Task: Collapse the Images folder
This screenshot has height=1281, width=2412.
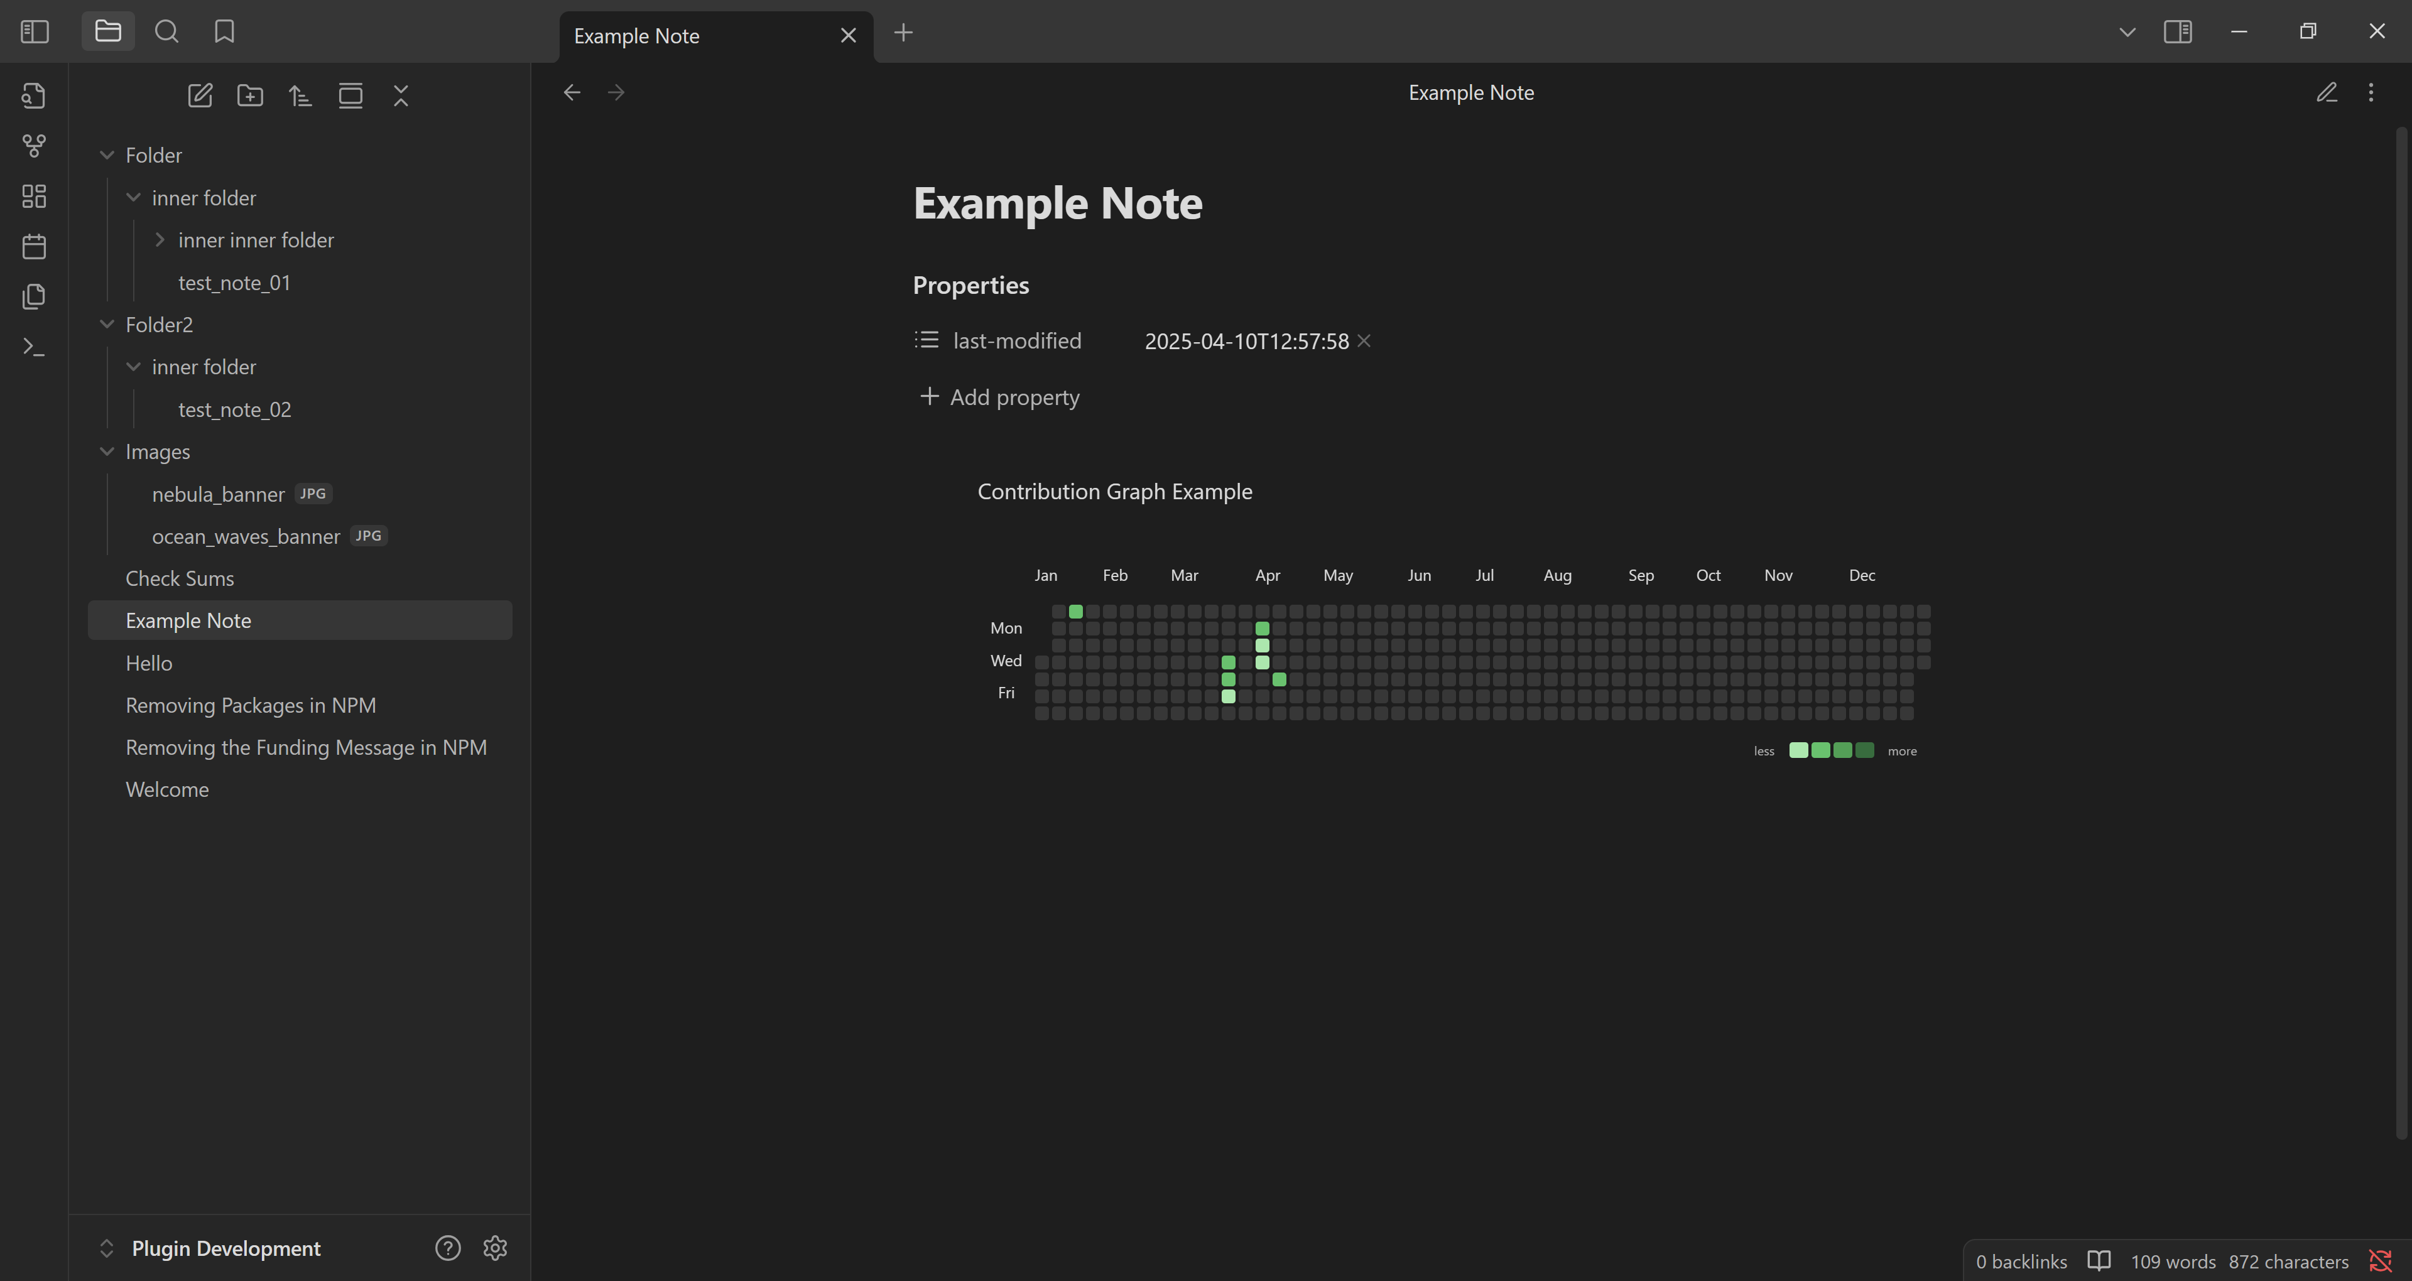Action: coord(107,451)
